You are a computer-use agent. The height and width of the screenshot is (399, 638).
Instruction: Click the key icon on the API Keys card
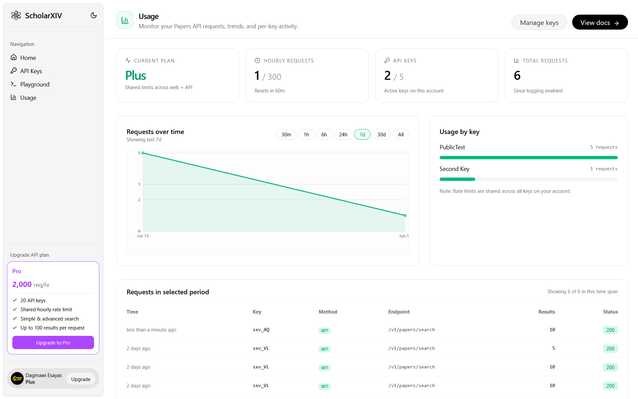pyautogui.click(x=387, y=61)
